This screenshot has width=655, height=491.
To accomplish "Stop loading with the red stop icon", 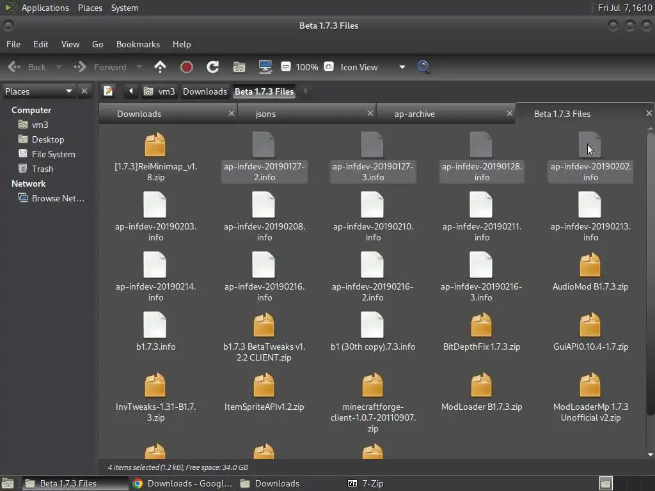I will tap(186, 66).
